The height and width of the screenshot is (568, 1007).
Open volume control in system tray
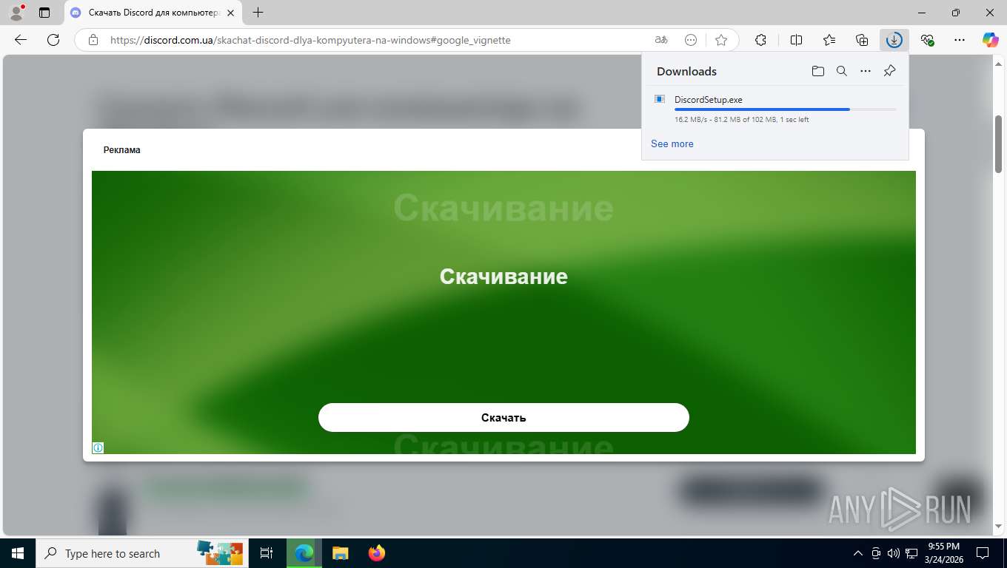click(894, 553)
